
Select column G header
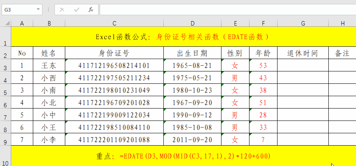[303, 23]
